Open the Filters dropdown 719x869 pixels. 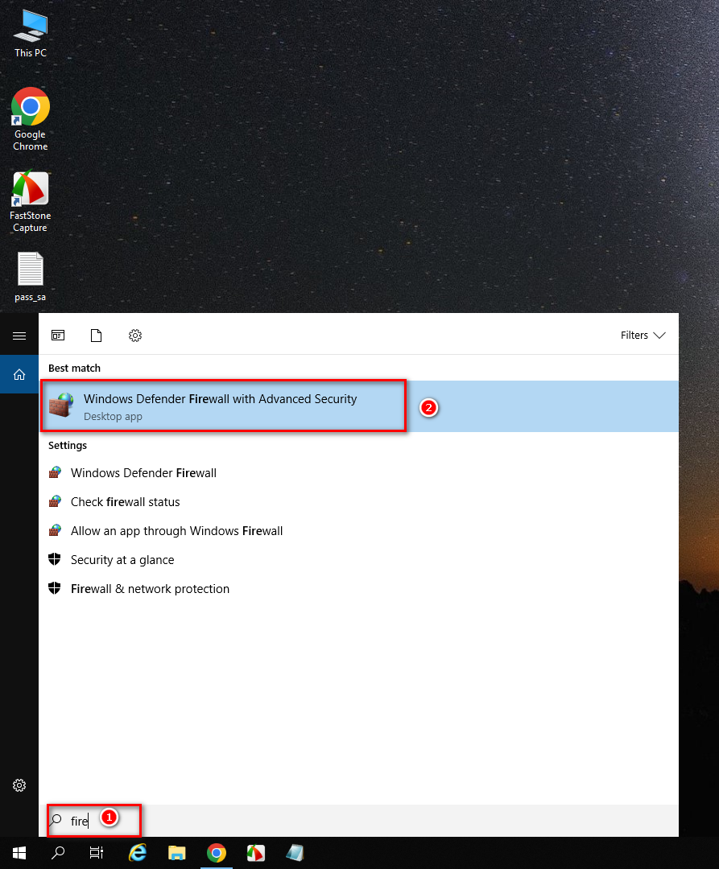pyautogui.click(x=643, y=335)
